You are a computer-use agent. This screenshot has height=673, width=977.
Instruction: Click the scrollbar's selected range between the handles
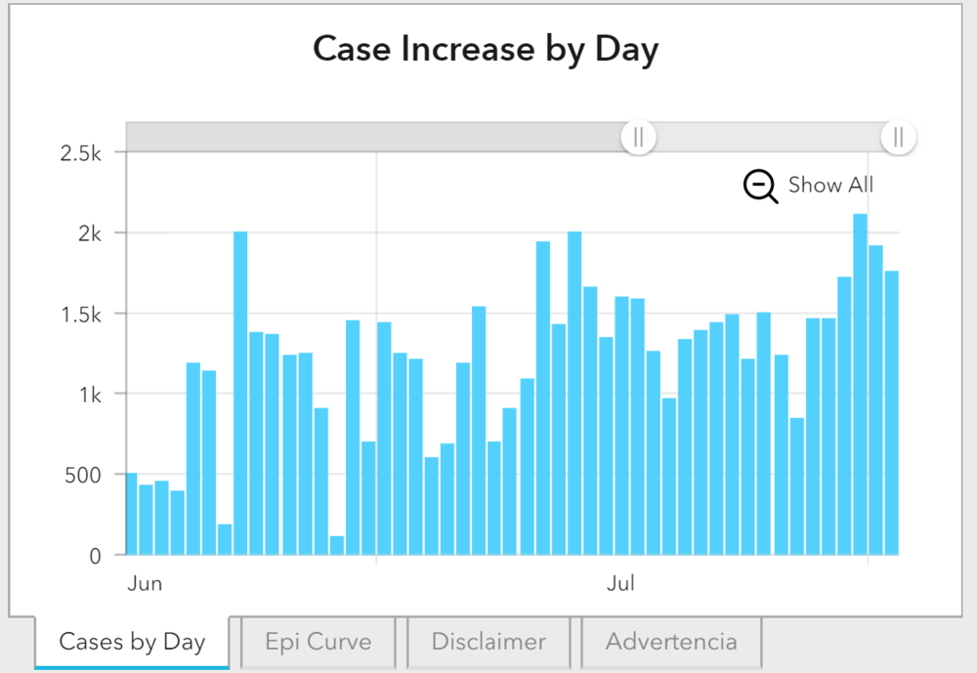(x=768, y=137)
